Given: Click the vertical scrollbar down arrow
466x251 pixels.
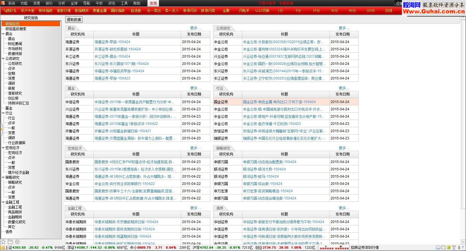Looking at the screenshot, I should tap(463, 242).
